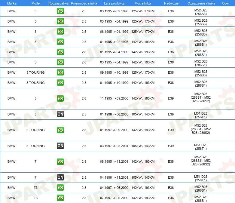
Task: Click petrol icon for 5 TOURING 2.8
Action: coord(60,130)
